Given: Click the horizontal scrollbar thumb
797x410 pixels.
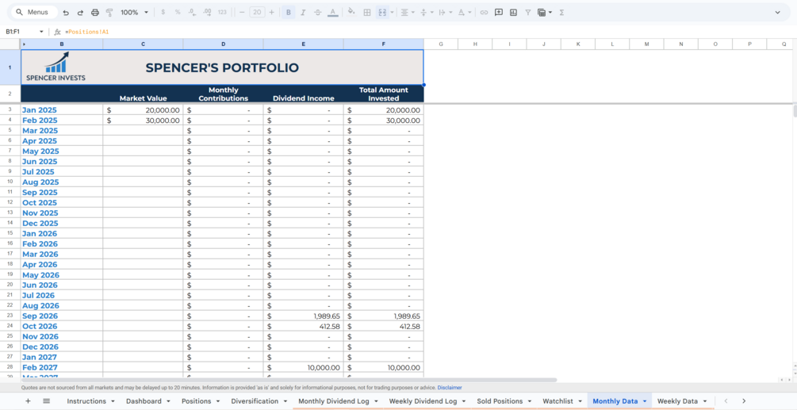Looking at the screenshot, I should (x=289, y=380).
